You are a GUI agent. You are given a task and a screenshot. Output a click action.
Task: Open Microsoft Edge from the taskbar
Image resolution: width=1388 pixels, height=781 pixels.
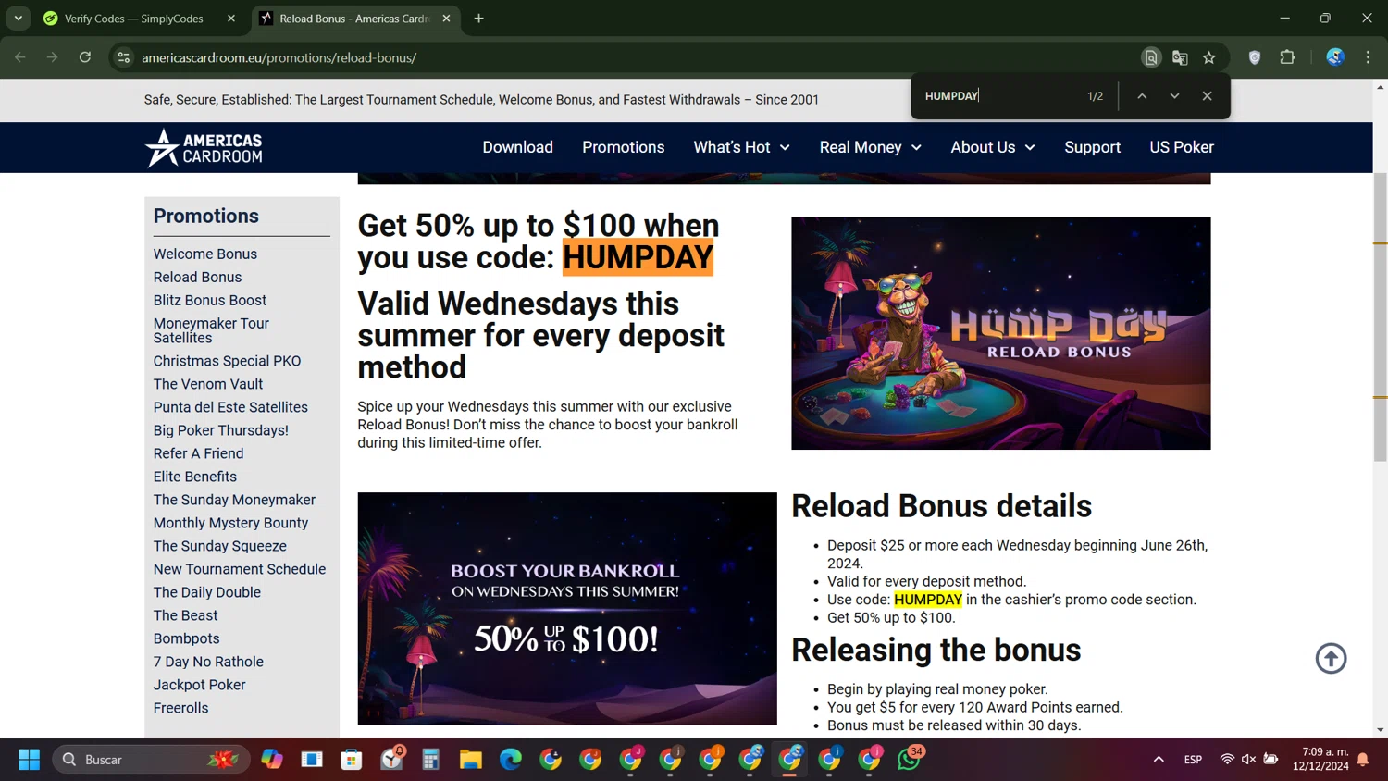(x=511, y=760)
